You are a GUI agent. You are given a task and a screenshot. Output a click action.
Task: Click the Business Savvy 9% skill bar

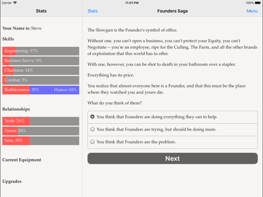41,60
